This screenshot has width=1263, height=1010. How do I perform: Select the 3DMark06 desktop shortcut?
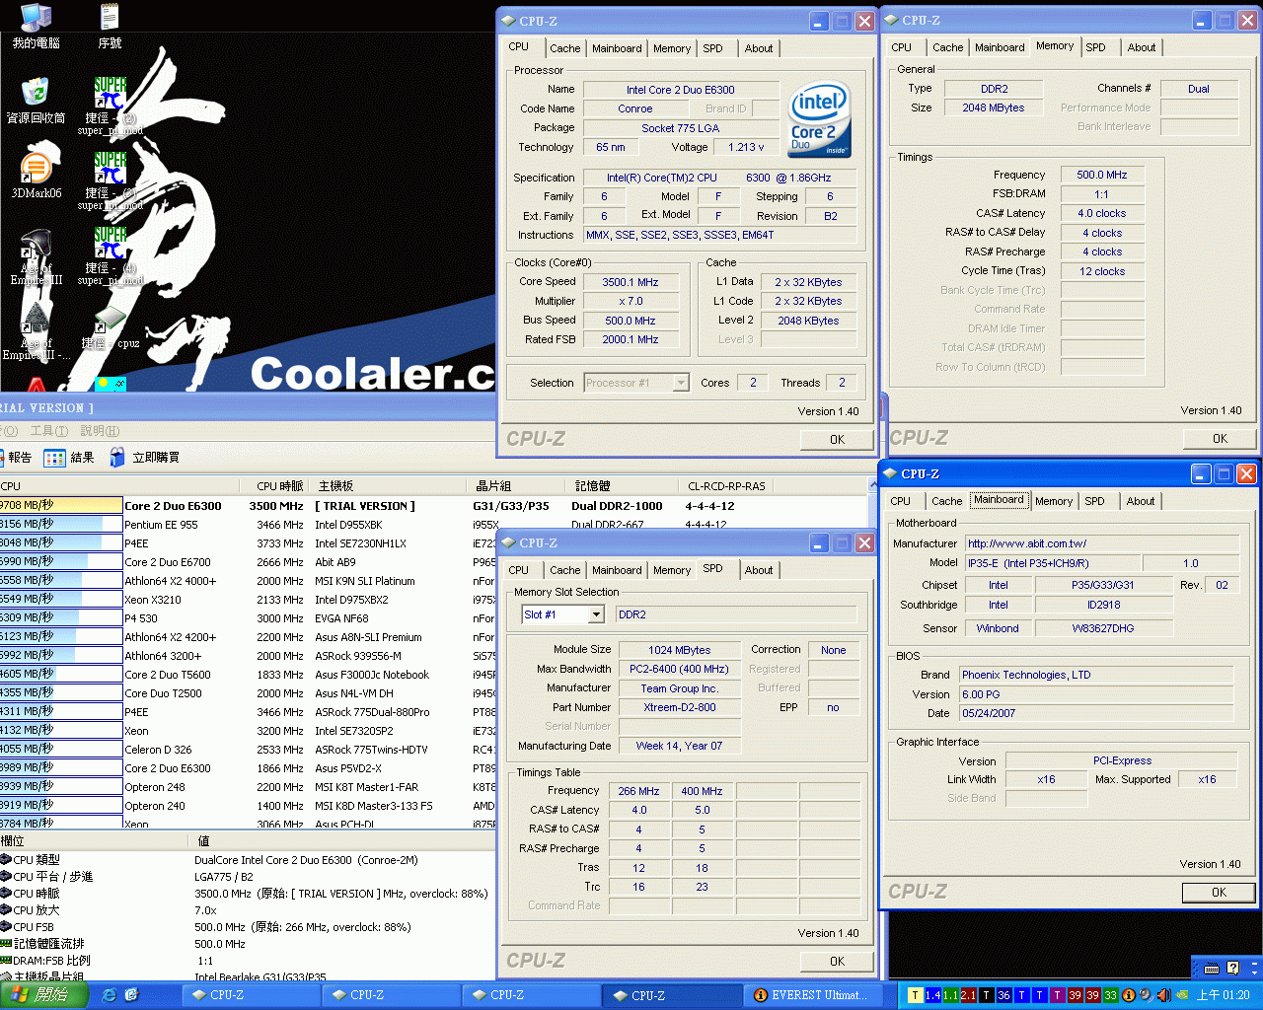click(x=36, y=176)
